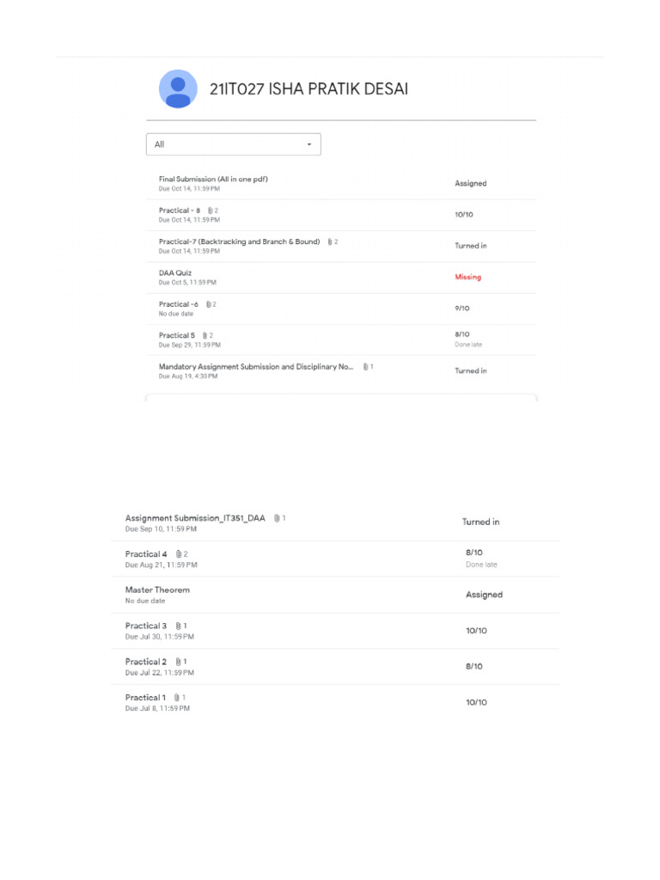This screenshot has height=880, width=660.
Task: Select the Practical 2 assignment title
Action: (x=146, y=662)
